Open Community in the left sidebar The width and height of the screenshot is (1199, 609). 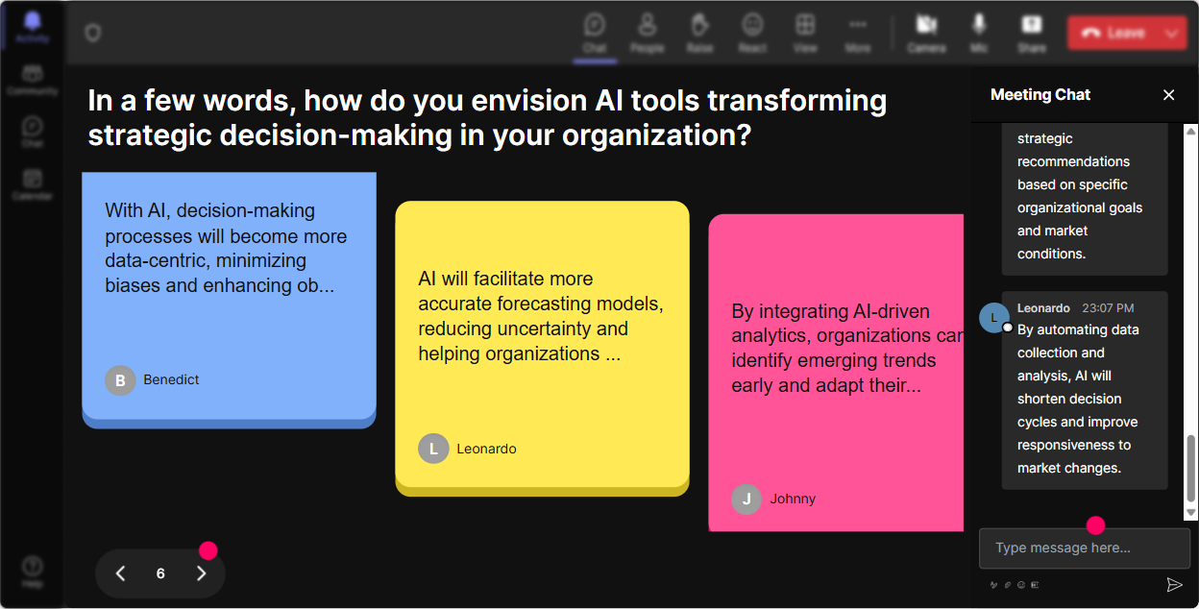[32, 80]
